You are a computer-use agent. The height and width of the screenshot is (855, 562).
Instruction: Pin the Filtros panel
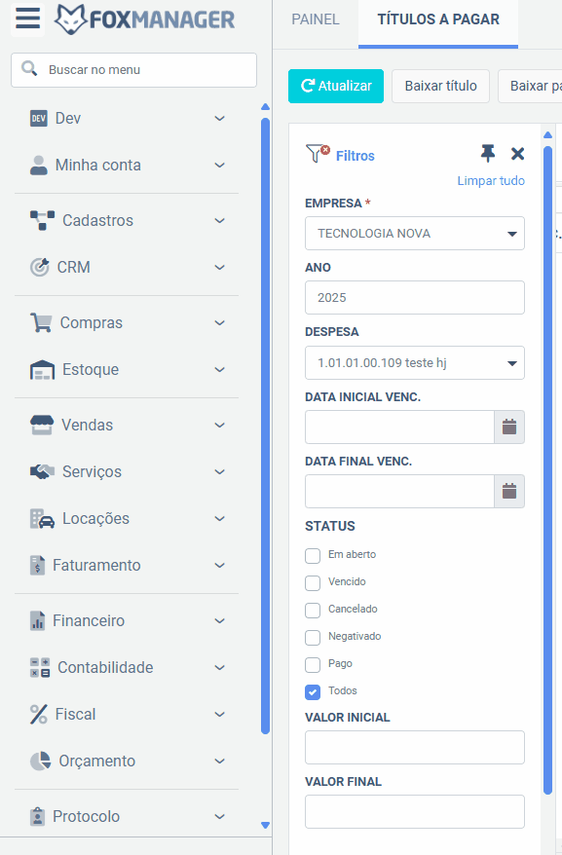click(x=488, y=154)
